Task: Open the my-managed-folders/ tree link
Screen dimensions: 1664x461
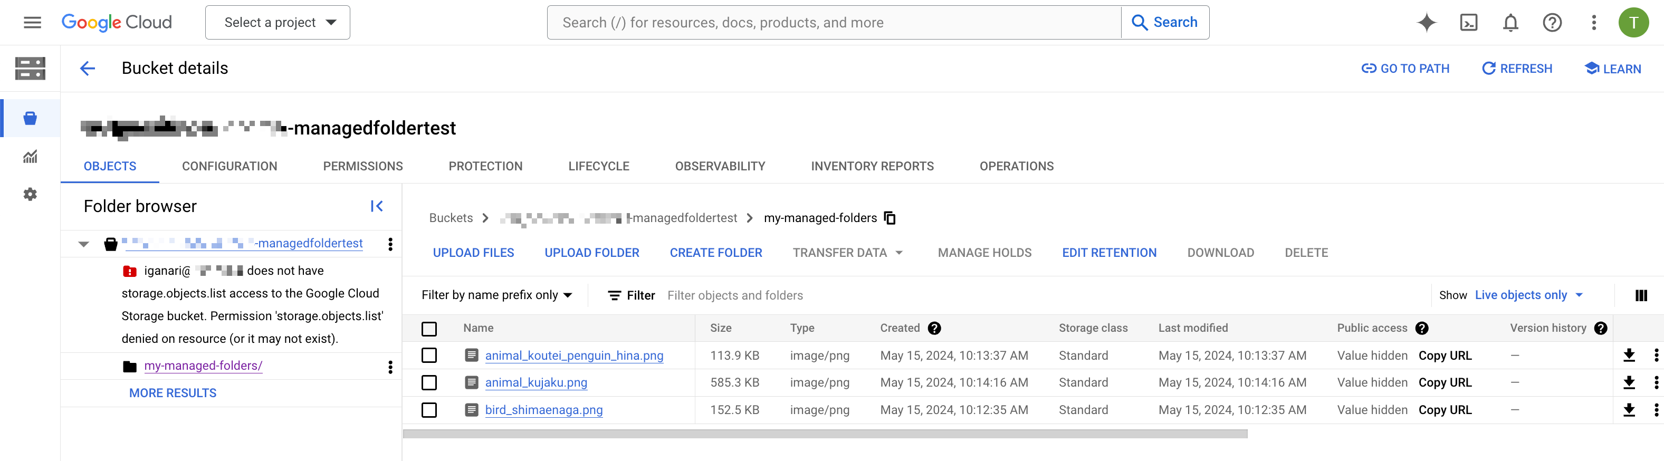Action: [x=203, y=366]
